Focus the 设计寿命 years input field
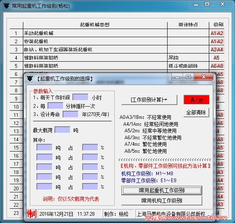This screenshot has width=235, height=223. [x=70, y=114]
